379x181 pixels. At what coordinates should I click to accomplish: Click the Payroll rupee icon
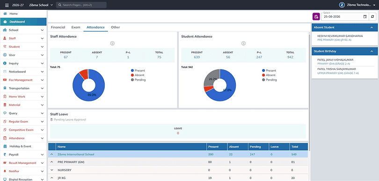point(5,155)
